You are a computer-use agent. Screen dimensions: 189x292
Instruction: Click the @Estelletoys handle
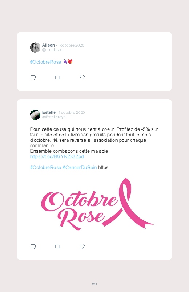point(54,117)
